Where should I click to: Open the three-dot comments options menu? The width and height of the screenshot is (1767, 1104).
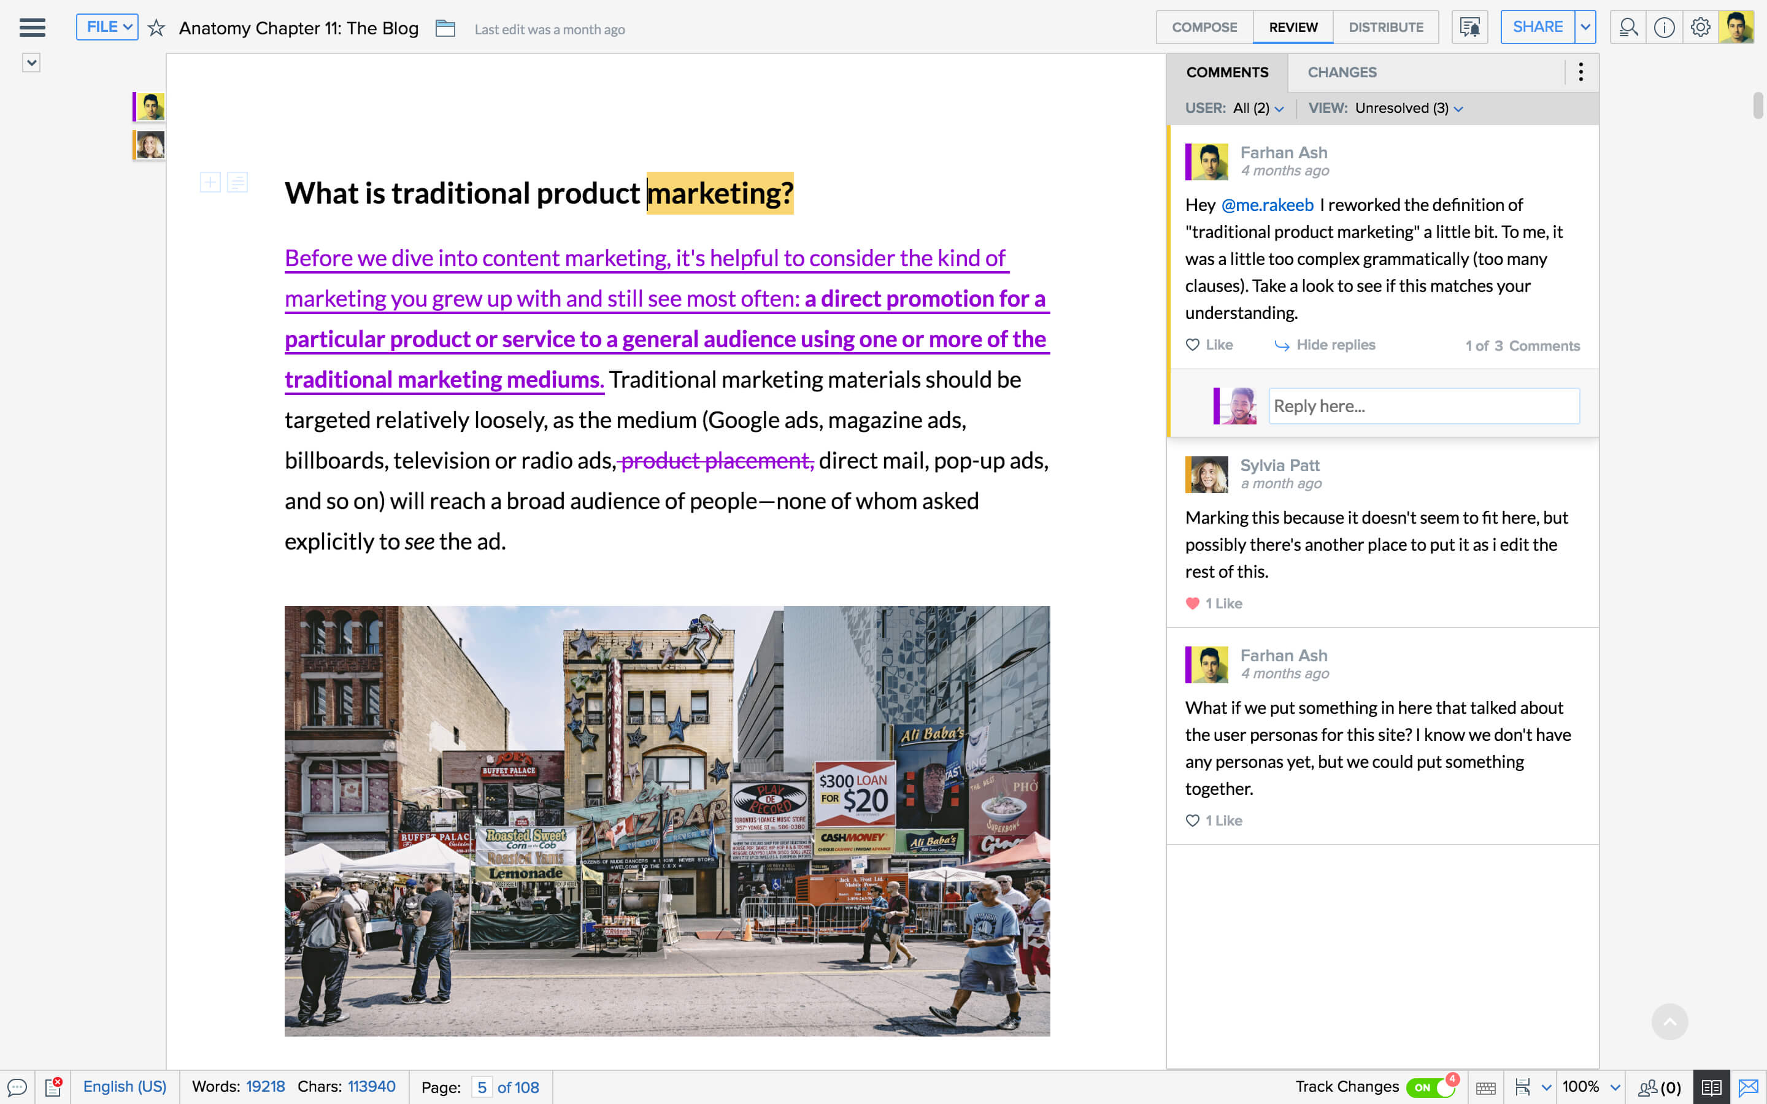point(1580,72)
